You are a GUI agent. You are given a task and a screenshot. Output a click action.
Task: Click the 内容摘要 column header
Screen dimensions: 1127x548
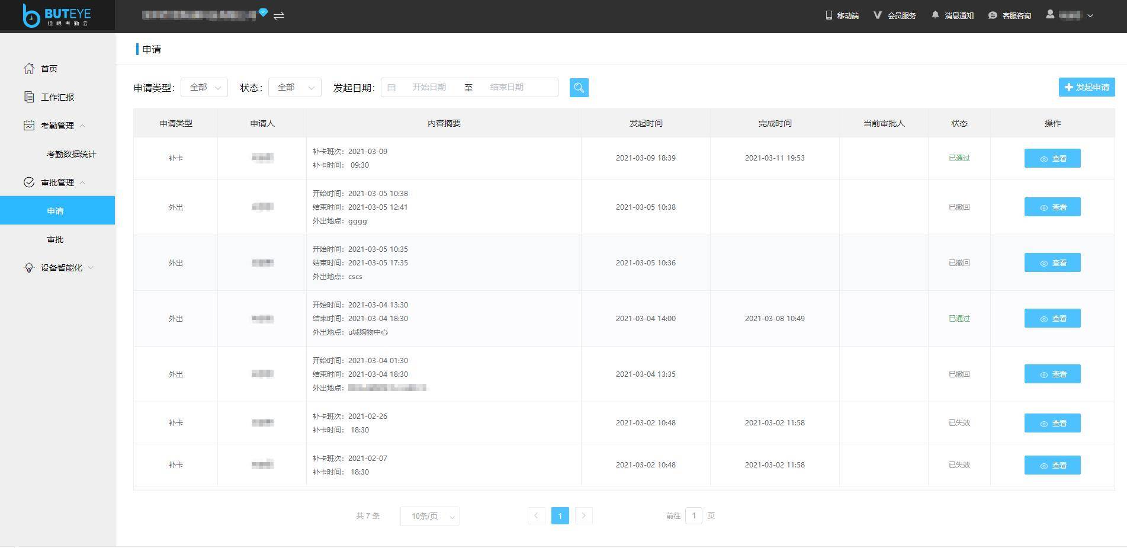click(444, 123)
